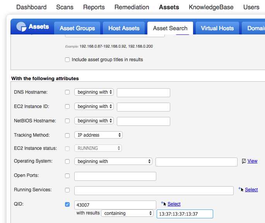This screenshot has width=265, height=223.
Task: Tick the Tracking Method checkbox
Action: point(67,136)
